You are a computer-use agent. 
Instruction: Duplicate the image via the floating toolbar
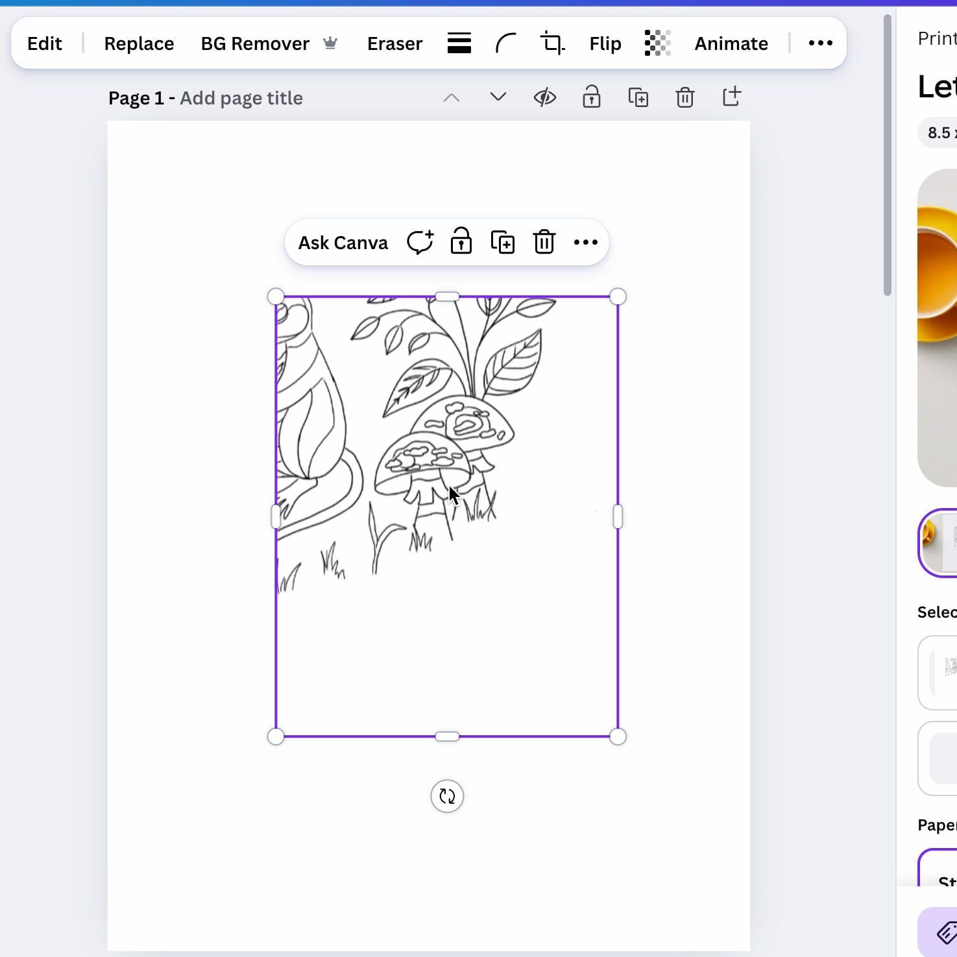click(x=503, y=243)
